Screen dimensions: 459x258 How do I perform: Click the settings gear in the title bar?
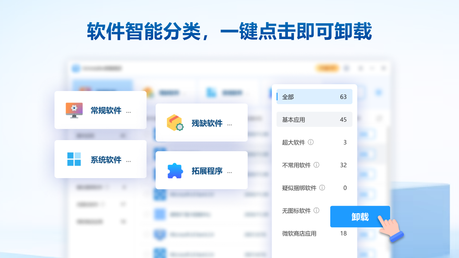pyautogui.click(x=346, y=68)
